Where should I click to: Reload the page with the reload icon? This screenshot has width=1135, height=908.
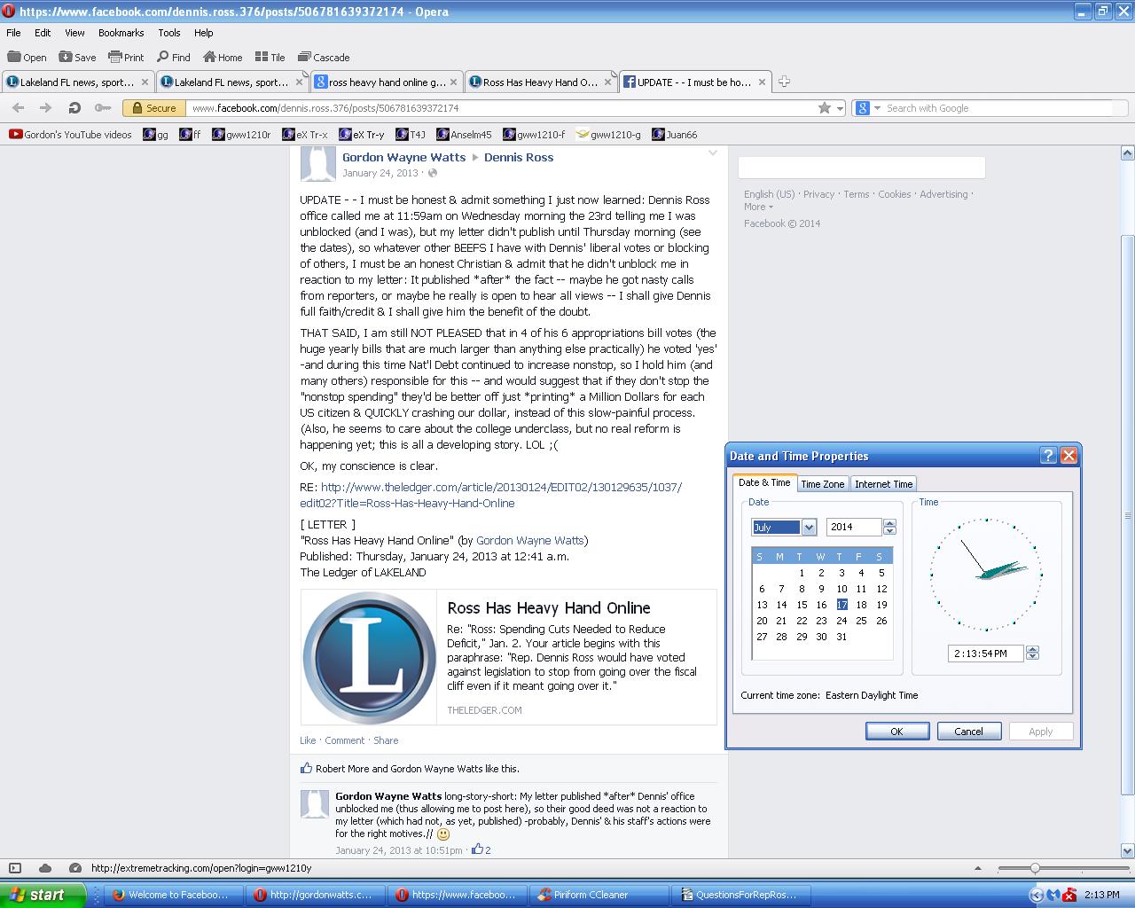(74, 107)
